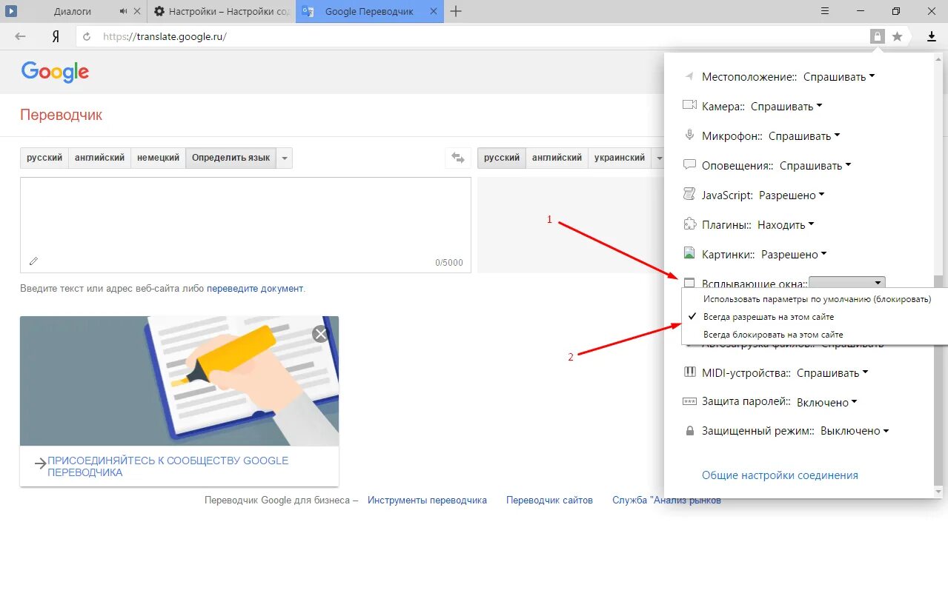Click the Защита паролей asterisks icon
948x616 pixels.
pyautogui.click(x=689, y=402)
